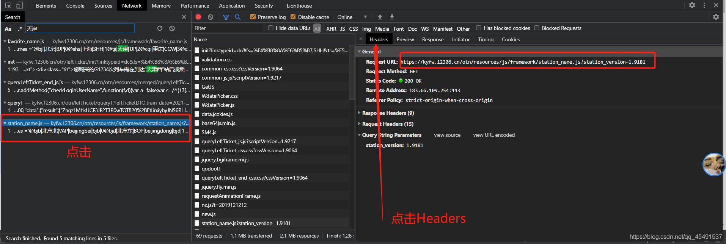Image resolution: width=726 pixels, height=244 pixels.
Task: Collapse Query String Parameters section
Action: [x=359, y=135]
